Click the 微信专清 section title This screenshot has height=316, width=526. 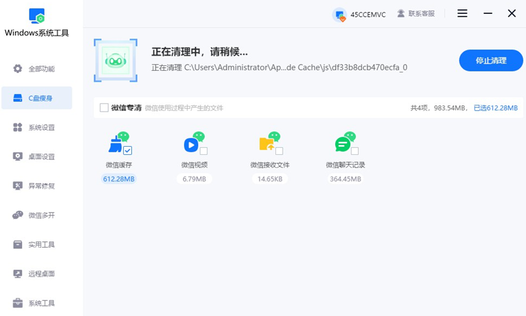tap(126, 108)
